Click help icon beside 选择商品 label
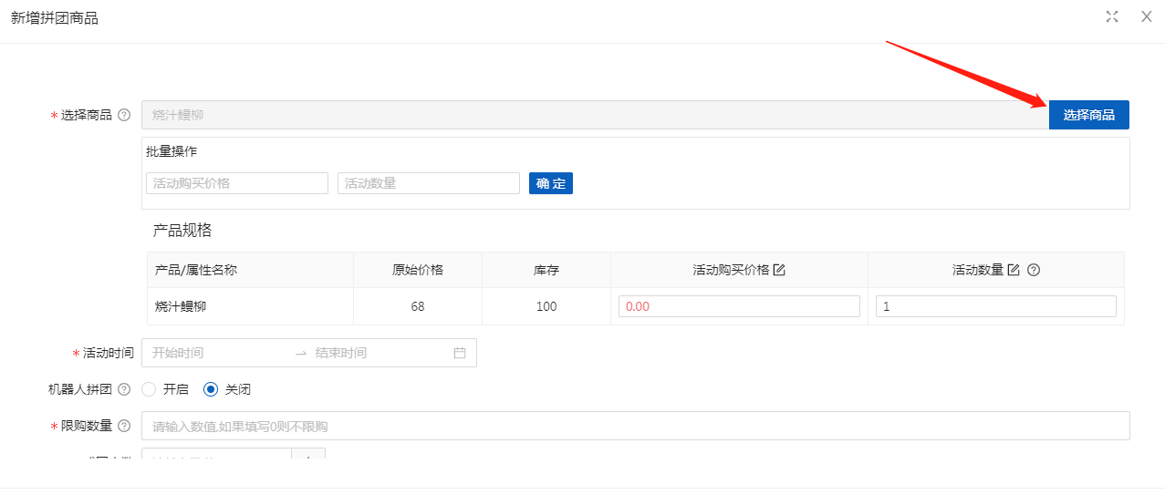 tap(124, 115)
